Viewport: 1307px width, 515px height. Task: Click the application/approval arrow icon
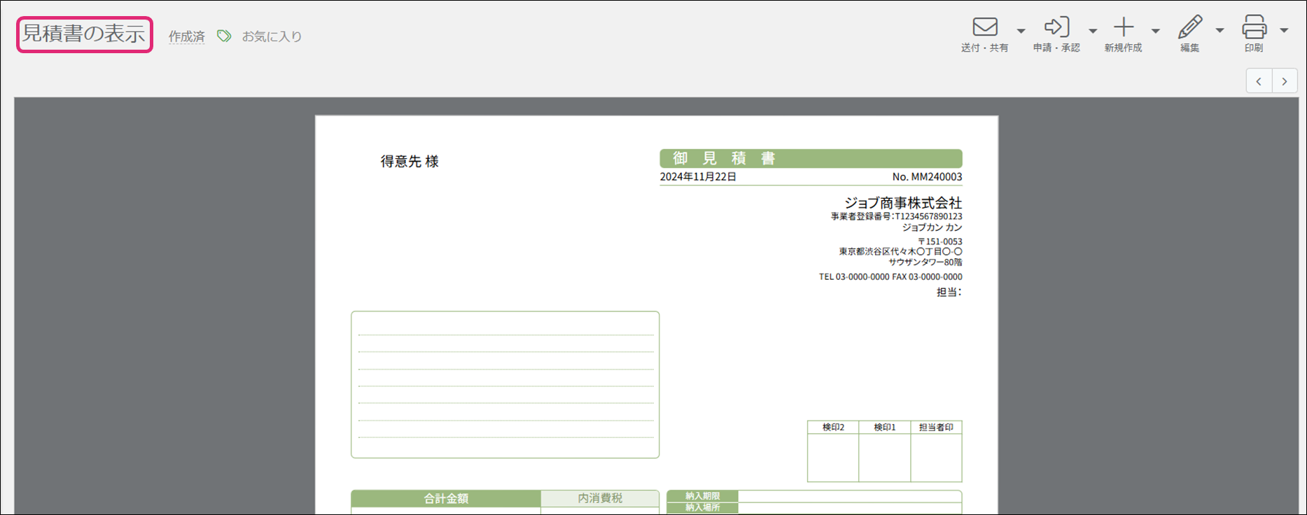pos(1056,27)
